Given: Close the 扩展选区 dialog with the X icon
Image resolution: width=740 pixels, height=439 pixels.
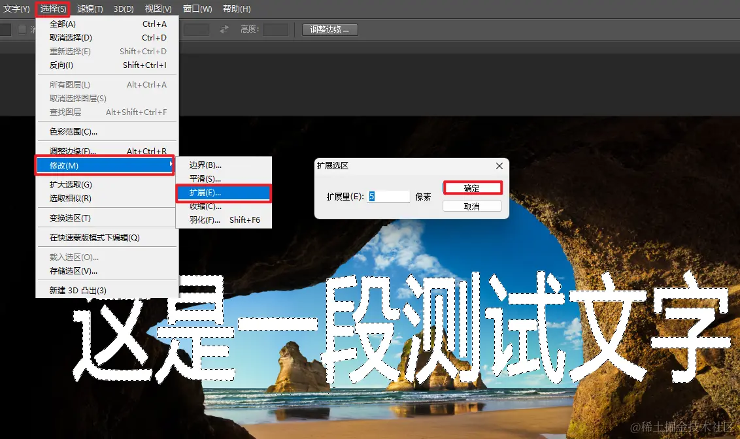Looking at the screenshot, I should 499,166.
